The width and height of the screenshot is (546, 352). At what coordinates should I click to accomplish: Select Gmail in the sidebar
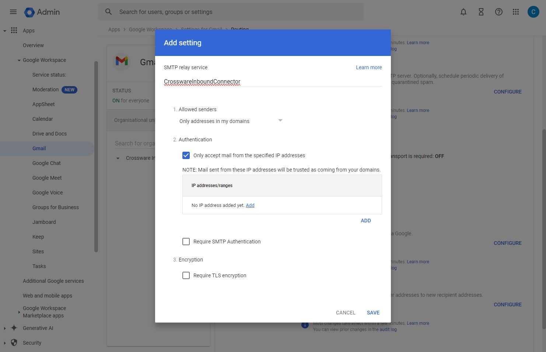pos(39,148)
